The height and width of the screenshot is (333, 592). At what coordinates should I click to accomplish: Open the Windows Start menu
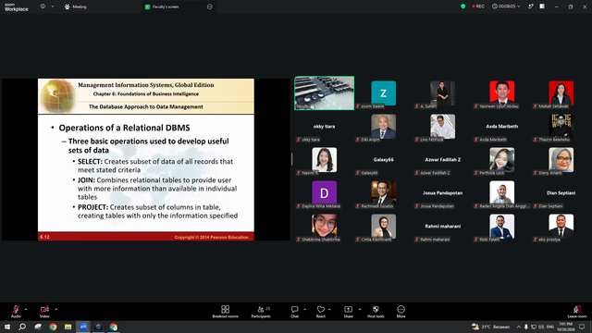pos(7,327)
